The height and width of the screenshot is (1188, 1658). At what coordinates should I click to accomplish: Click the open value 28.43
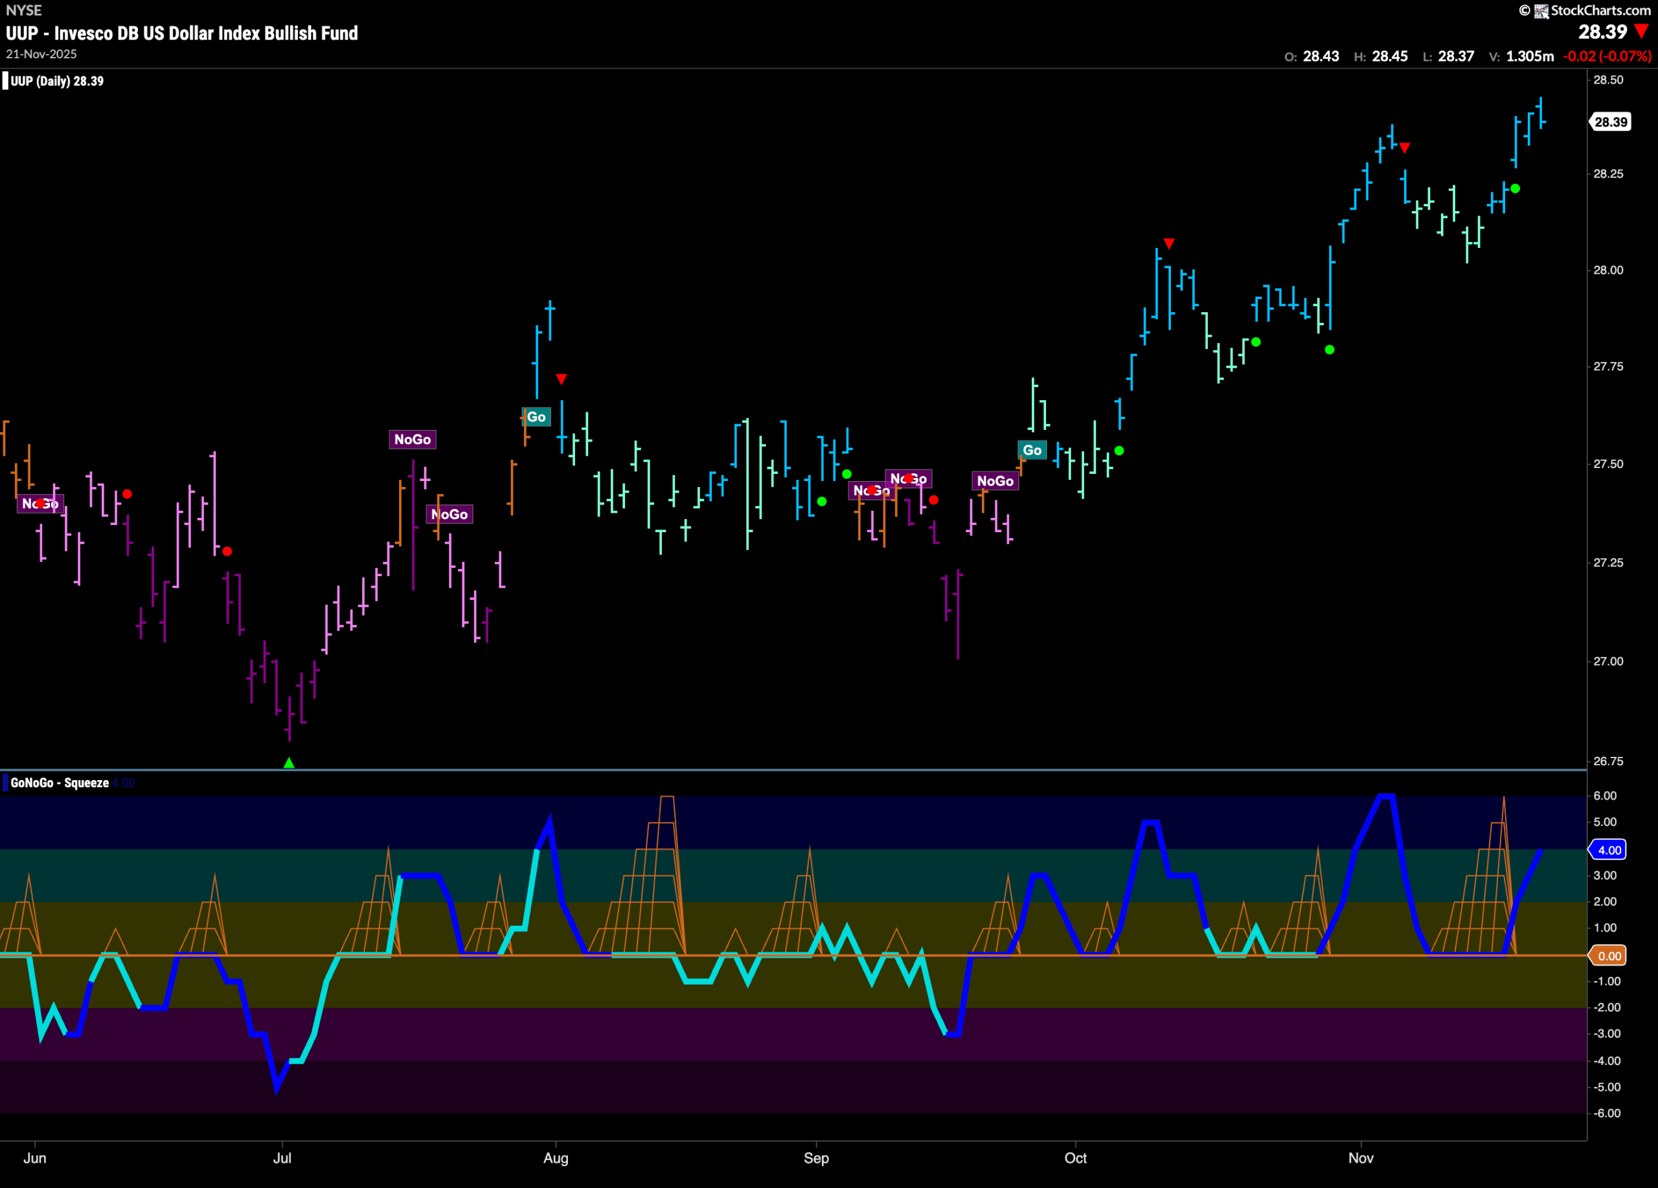(x=1321, y=56)
